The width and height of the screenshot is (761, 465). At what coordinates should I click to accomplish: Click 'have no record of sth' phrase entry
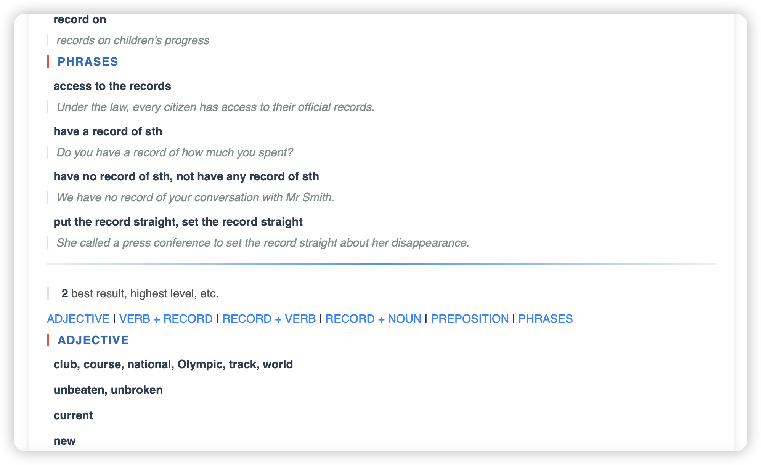(x=186, y=176)
